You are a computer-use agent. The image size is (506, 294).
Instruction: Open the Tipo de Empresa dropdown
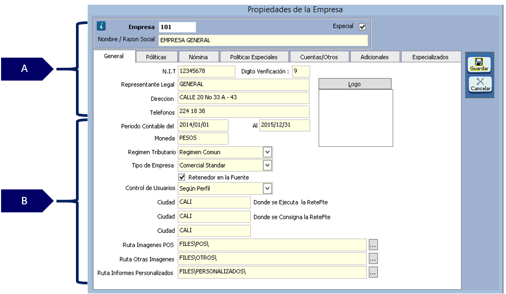point(267,165)
